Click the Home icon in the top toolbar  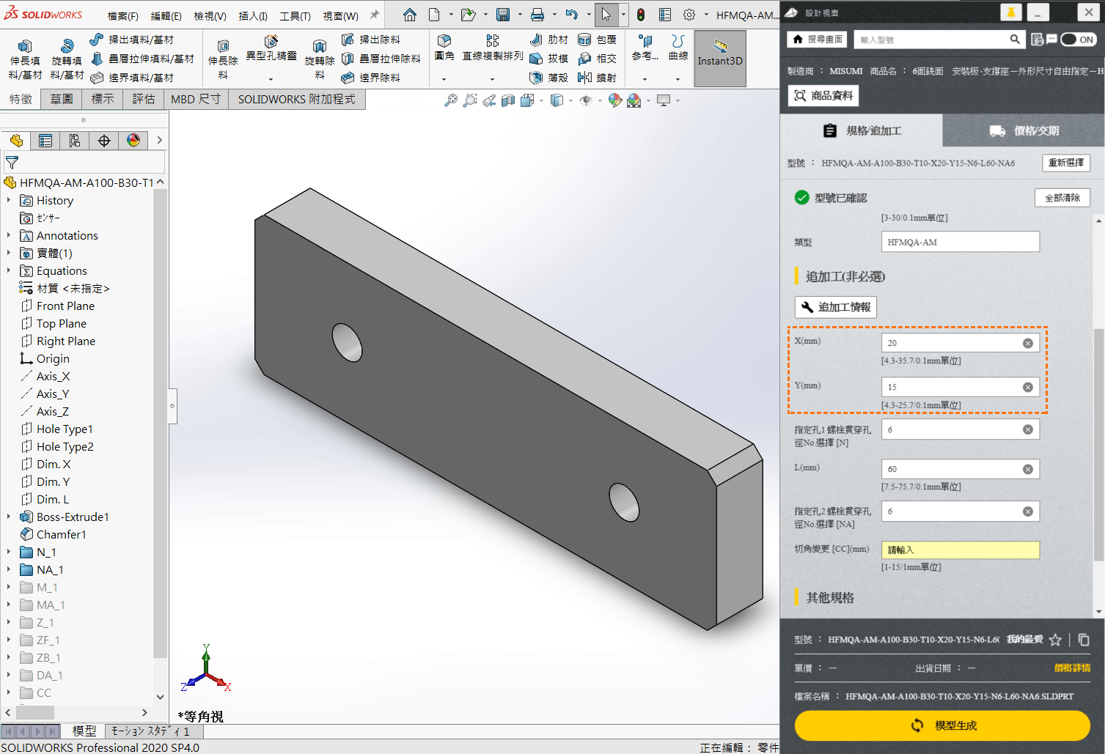click(x=410, y=15)
